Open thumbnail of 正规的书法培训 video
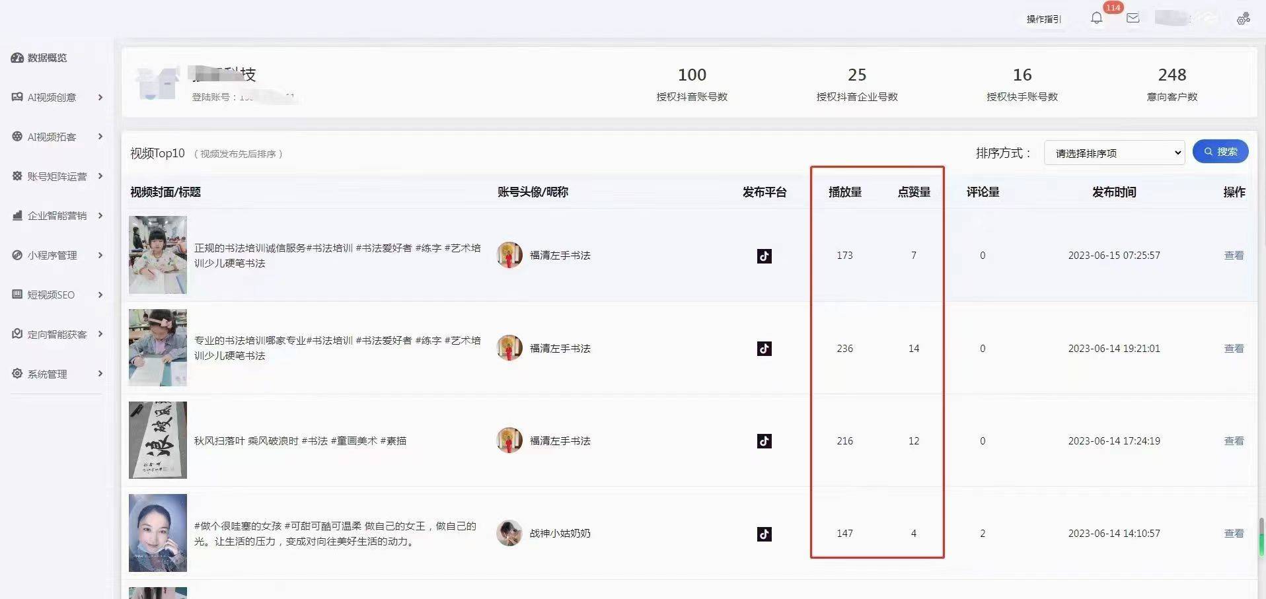The height and width of the screenshot is (599, 1266). (158, 255)
